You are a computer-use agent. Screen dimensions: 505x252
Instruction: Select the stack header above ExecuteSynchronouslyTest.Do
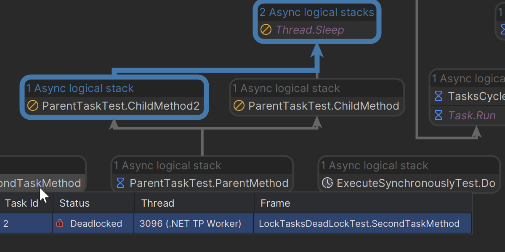click(375, 166)
